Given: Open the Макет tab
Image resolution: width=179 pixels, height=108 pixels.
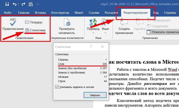Looking at the screenshot, I should pos(79,13).
